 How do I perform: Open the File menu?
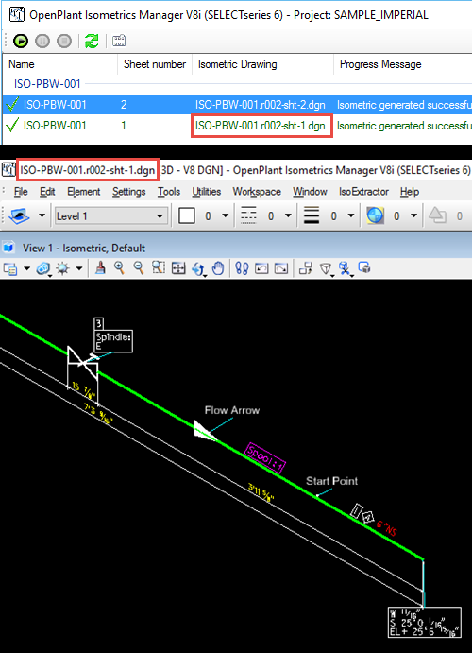click(x=21, y=192)
